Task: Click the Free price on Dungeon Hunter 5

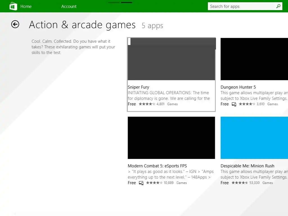Action: 224,104
